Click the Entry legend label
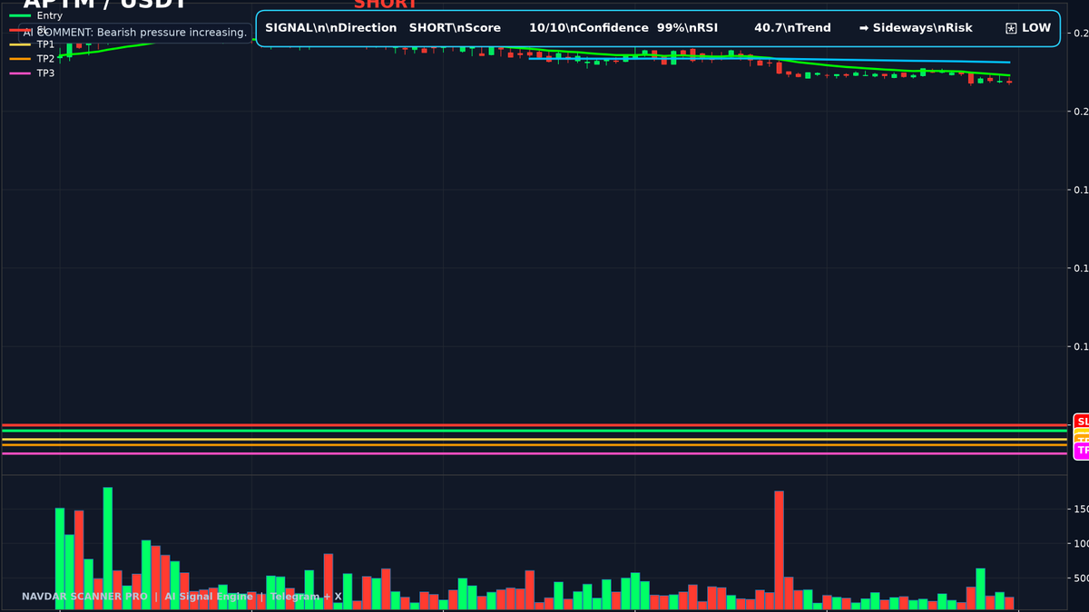 49,15
